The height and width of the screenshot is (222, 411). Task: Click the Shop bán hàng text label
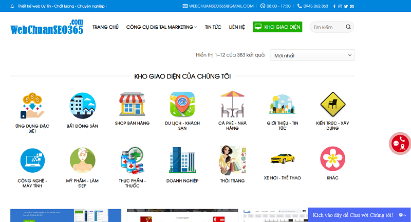(x=132, y=123)
